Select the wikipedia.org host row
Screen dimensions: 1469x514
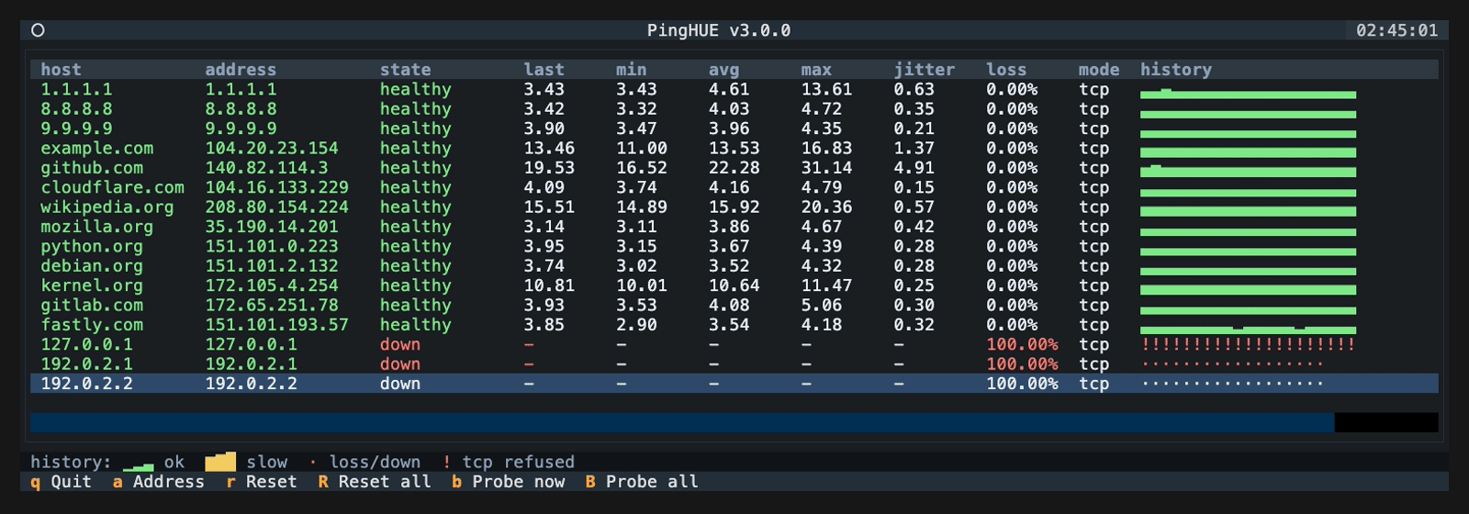point(734,207)
